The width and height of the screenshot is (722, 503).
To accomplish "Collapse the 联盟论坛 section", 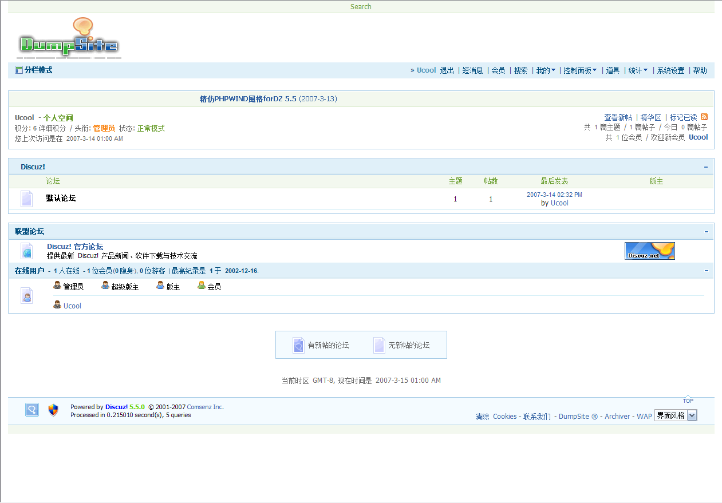I will pos(706,232).
